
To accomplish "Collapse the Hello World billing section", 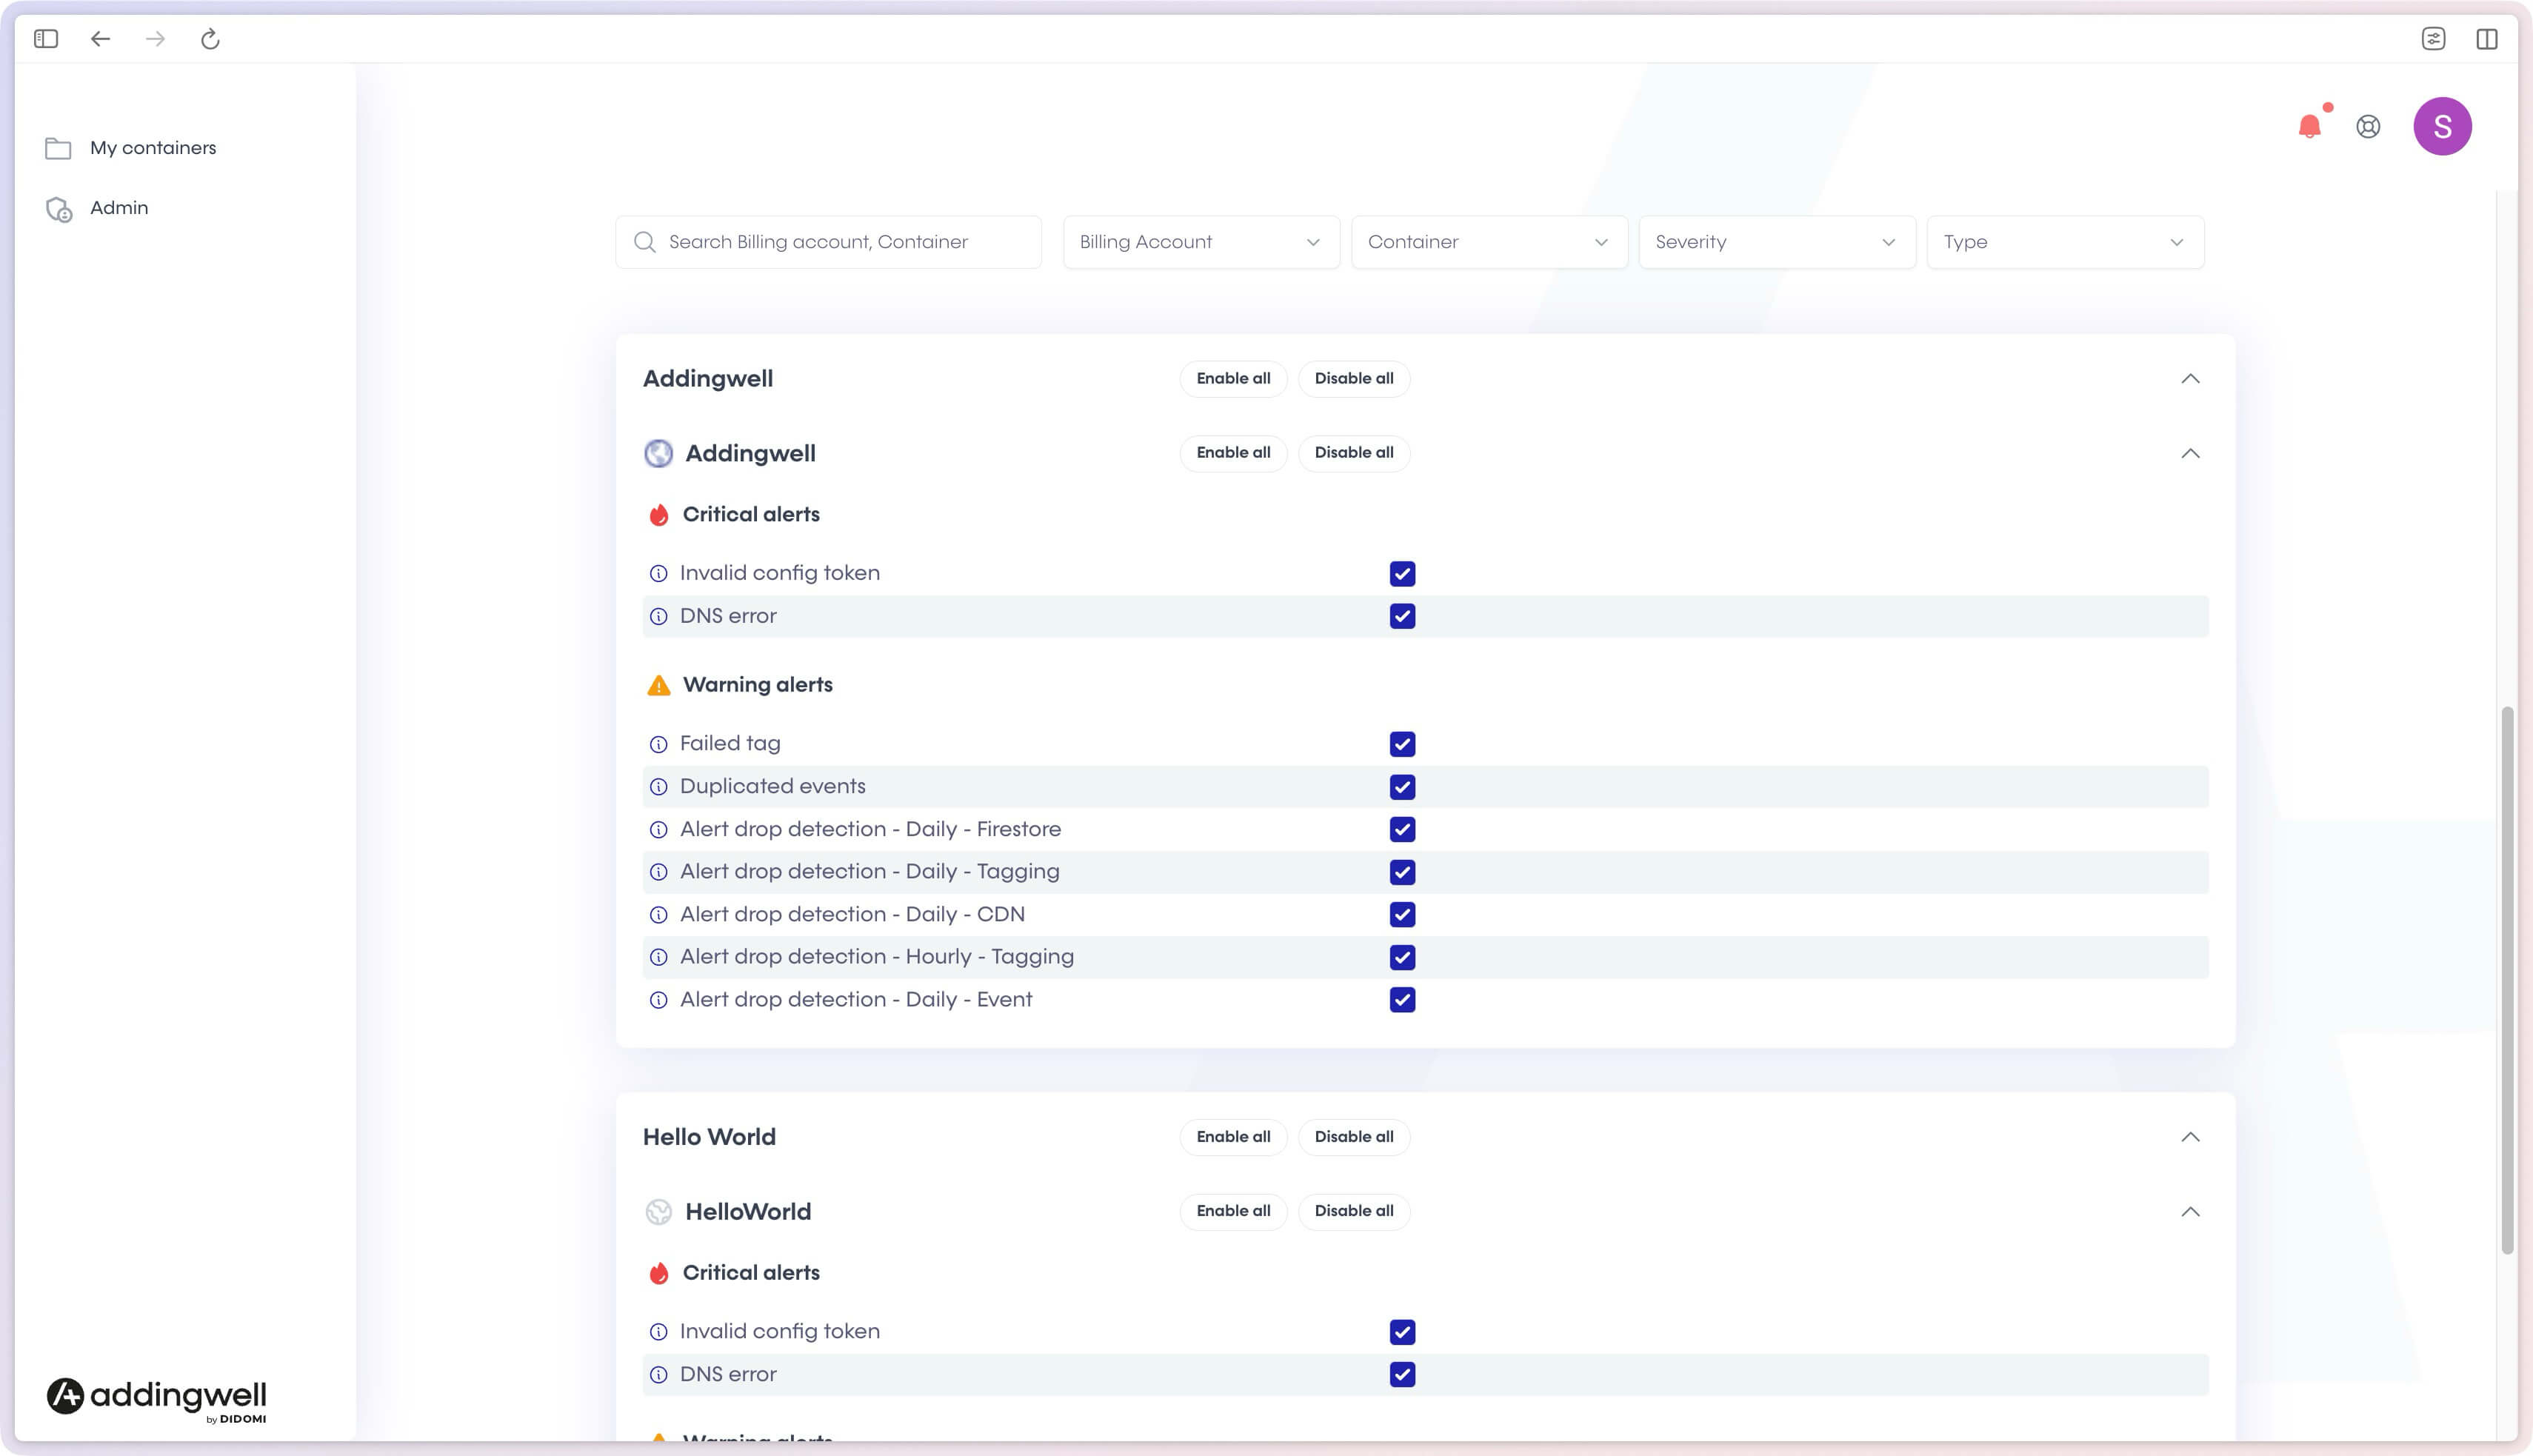I will (x=2190, y=1137).
